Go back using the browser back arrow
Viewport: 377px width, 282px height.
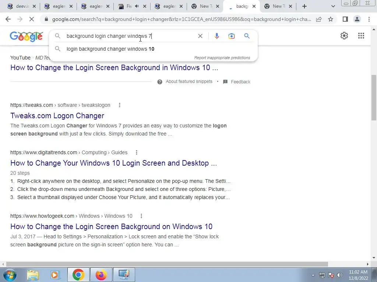[8, 19]
